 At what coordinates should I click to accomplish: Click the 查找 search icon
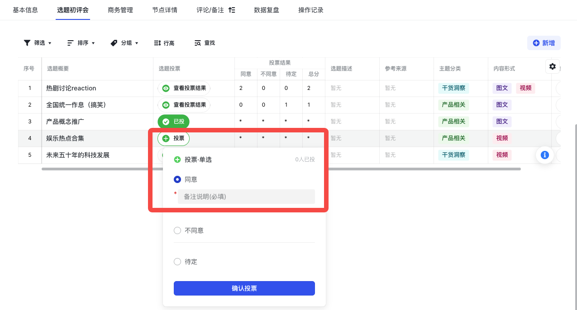pos(198,43)
